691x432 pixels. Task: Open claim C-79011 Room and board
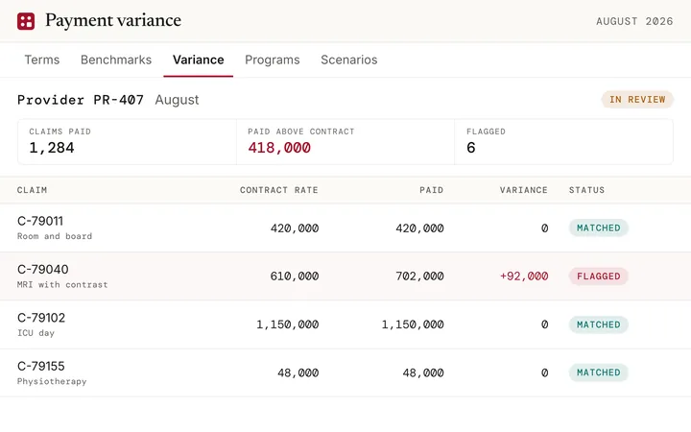[x=345, y=228]
